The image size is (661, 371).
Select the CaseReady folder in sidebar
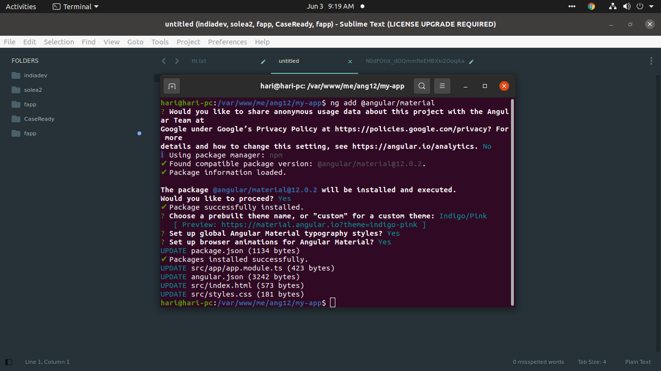(x=39, y=119)
